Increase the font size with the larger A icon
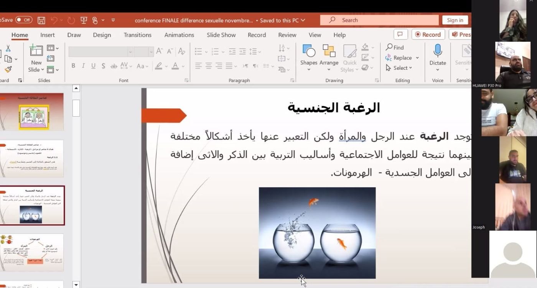 click(160, 51)
